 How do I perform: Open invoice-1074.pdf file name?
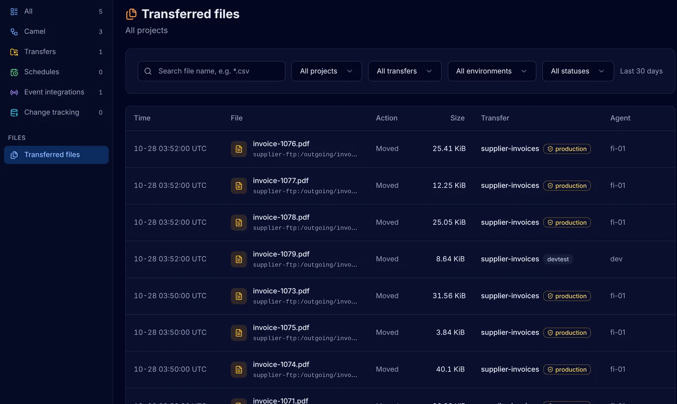coord(281,365)
